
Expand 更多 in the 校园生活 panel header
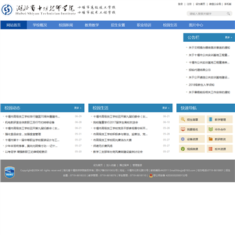coord(166,108)
